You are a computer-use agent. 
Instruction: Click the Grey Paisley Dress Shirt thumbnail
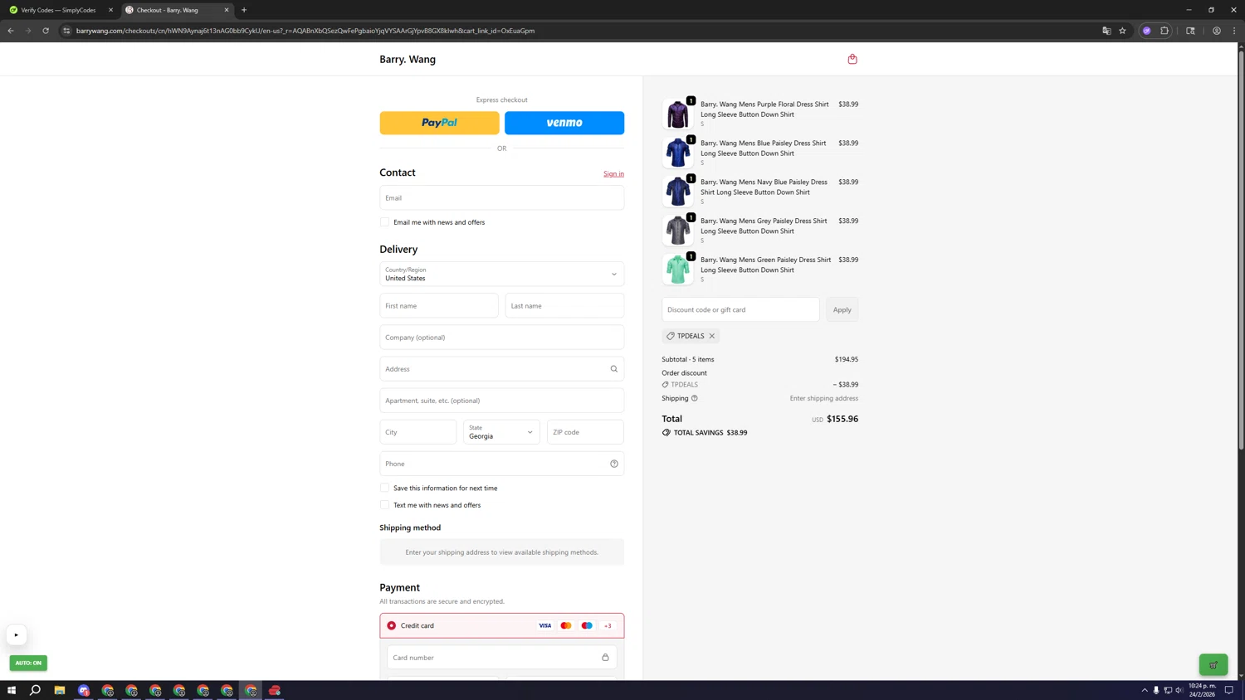tap(677, 231)
